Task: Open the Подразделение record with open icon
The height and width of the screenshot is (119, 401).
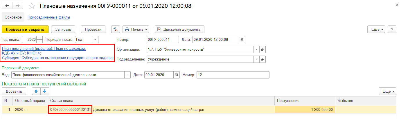Action: [x=262, y=59]
